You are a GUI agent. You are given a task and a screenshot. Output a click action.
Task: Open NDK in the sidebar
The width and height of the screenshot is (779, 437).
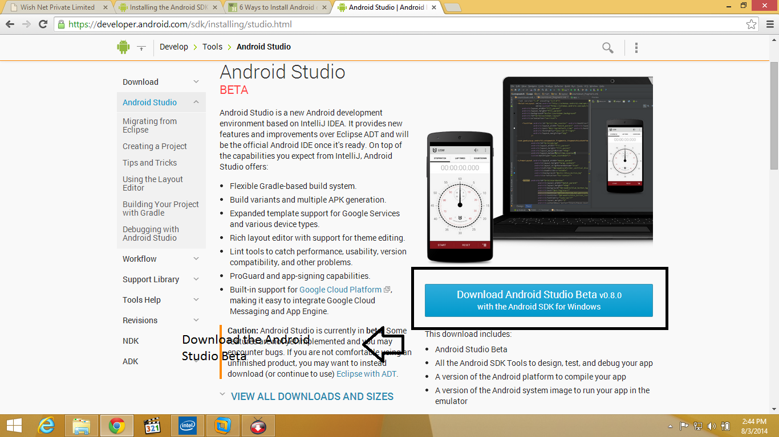(131, 341)
